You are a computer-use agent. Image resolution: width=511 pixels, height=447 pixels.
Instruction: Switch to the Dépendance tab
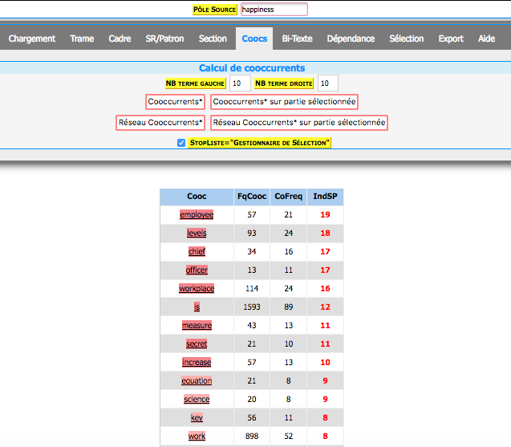tap(351, 39)
